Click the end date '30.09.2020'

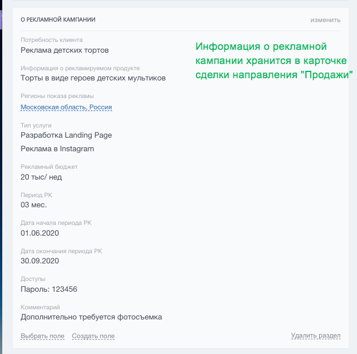(x=40, y=261)
